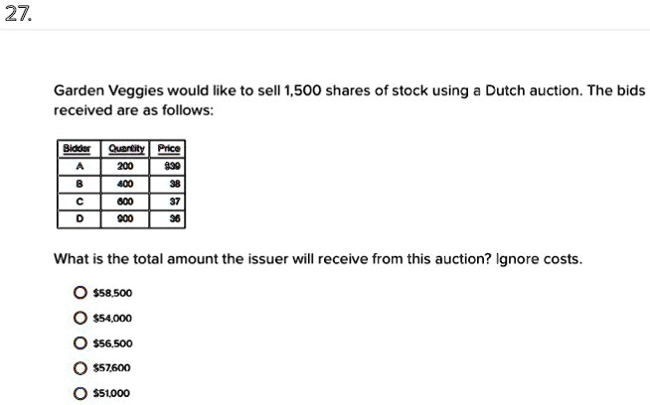Image resolution: width=650 pixels, height=405 pixels.
Task: Click the Bidder C table cell
Action: (79, 202)
